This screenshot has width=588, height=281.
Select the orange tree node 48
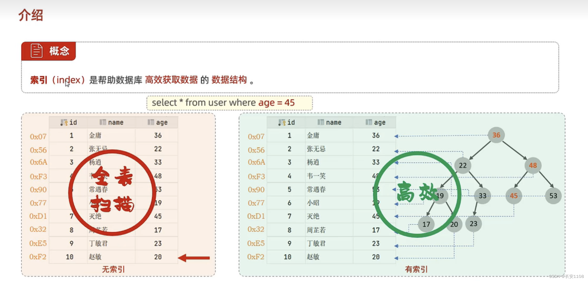click(x=533, y=165)
